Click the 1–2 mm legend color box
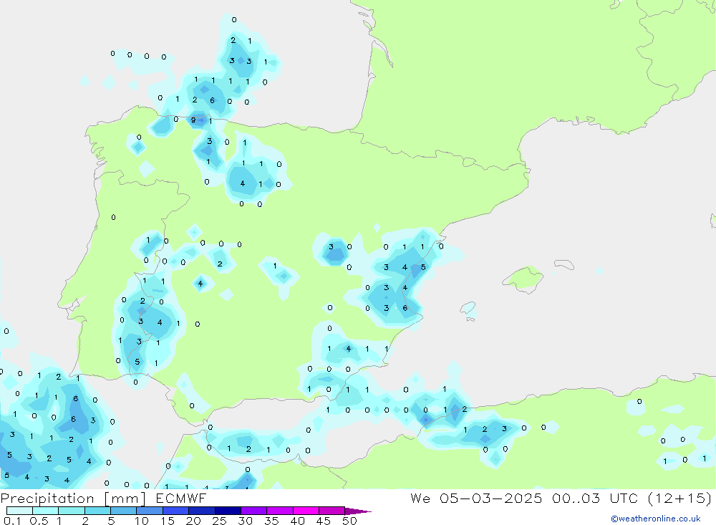Image resolution: width=716 pixels, height=525 pixels. pos(72,511)
